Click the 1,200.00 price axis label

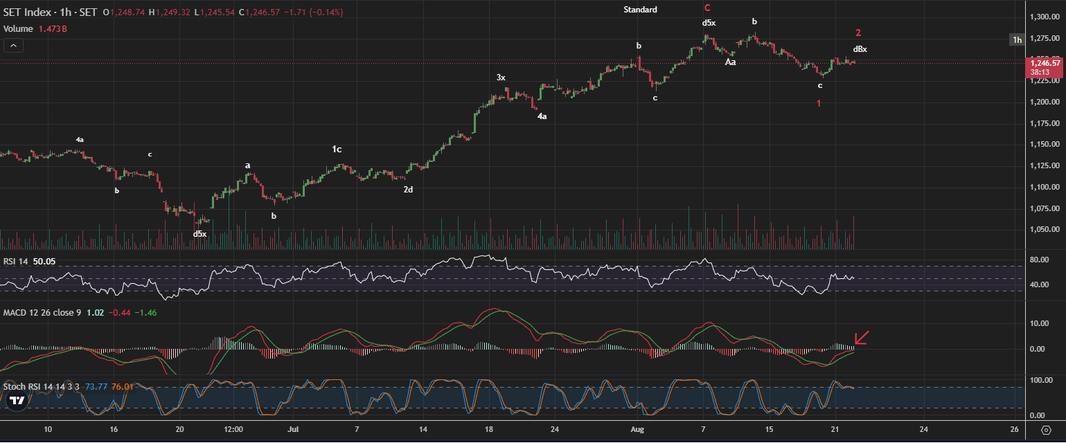pyautogui.click(x=1044, y=102)
